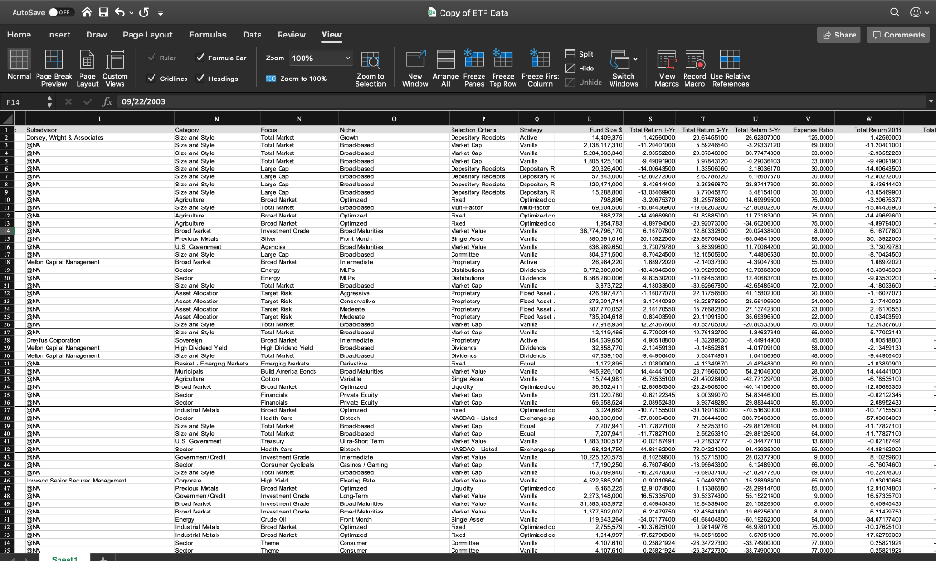Click Zoom to Selection
The image size is (936, 561).
(x=370, y=66)
